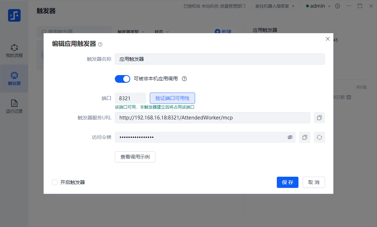Image resolution: width=377 pixels, height=227 pixels.
Task: Click 保存 to save the trigger
Action: [287, 182]
